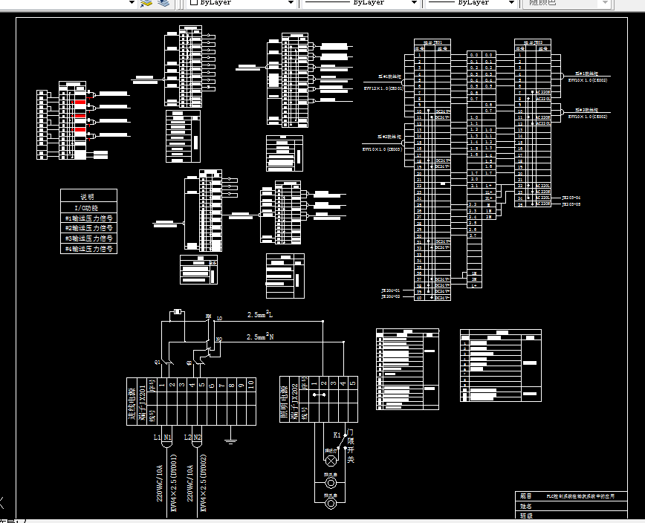Select the 说明 header cell
Screen dimensions: 645x523
(88, 195)
